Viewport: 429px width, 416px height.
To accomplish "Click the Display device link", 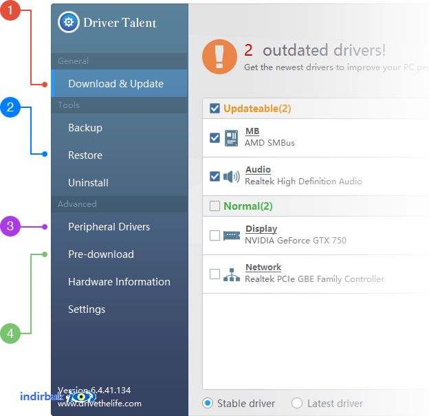I will 261,229.
